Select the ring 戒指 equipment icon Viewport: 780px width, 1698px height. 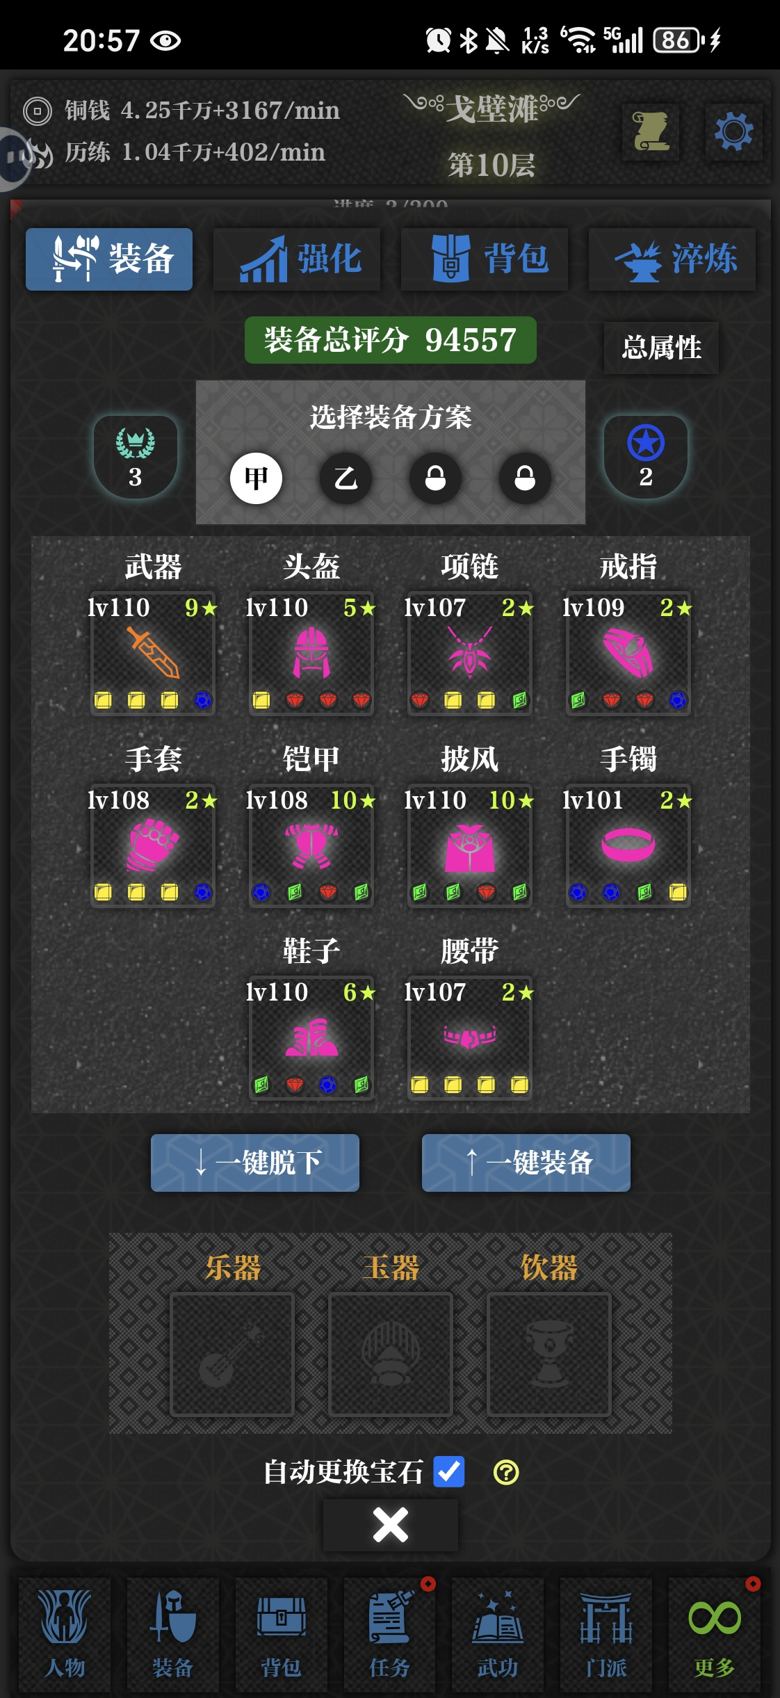pyautogui.click(x=628, y=652)
